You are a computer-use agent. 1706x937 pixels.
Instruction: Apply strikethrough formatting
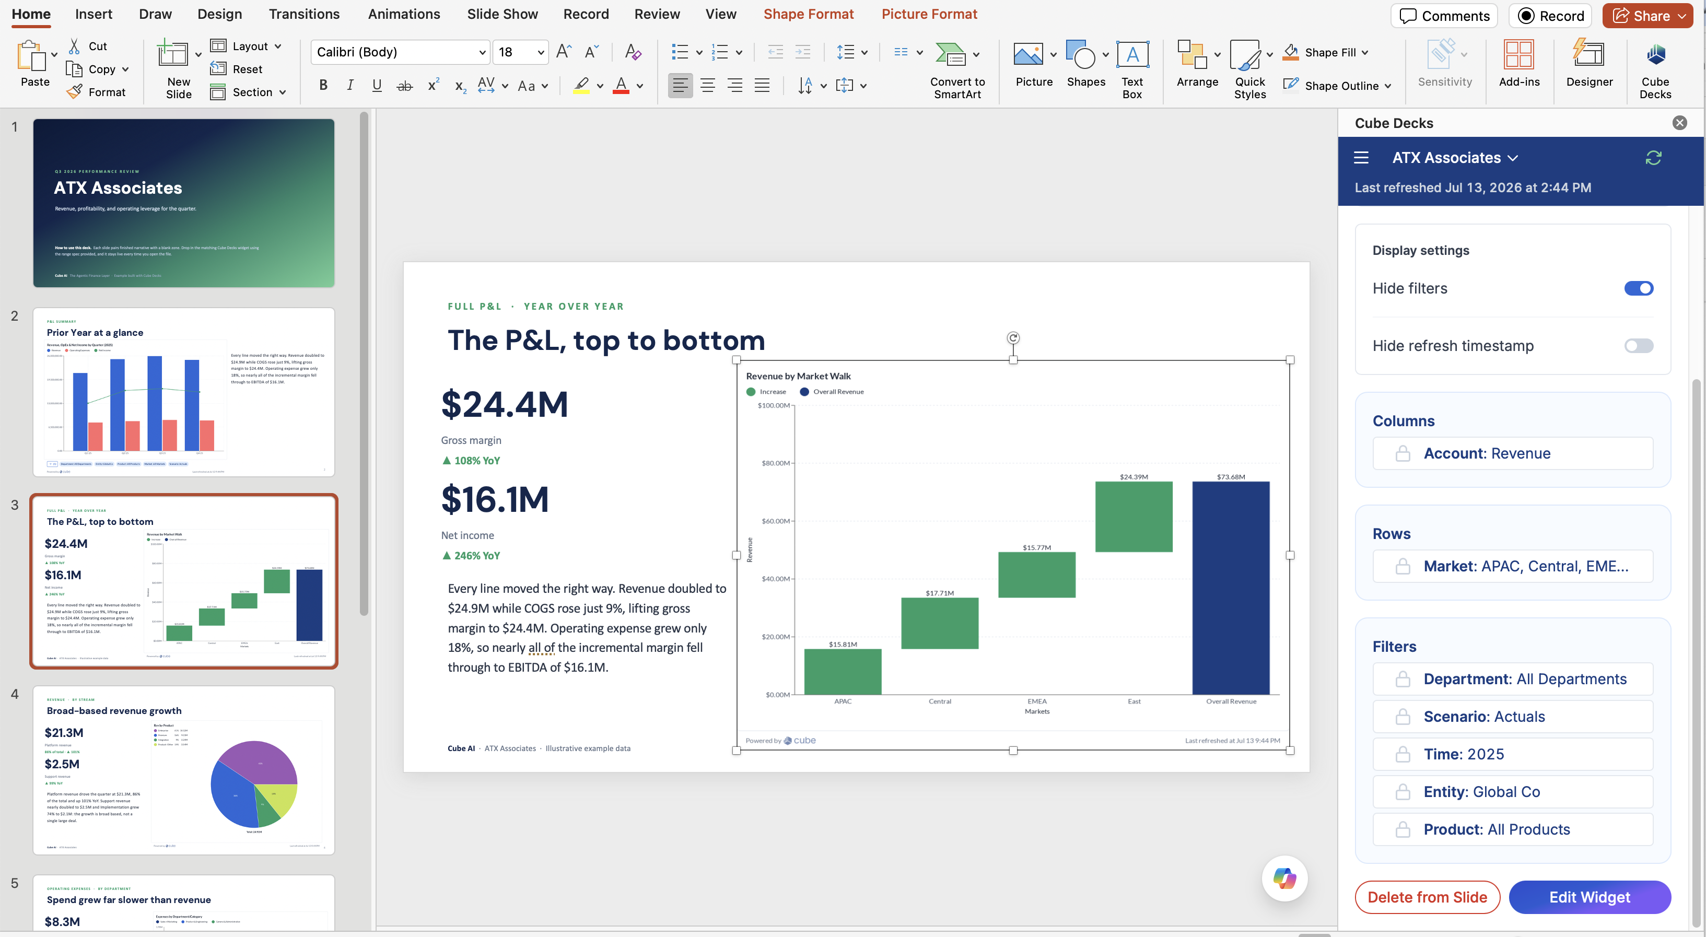pyautogui.click(x=404, y=86)
